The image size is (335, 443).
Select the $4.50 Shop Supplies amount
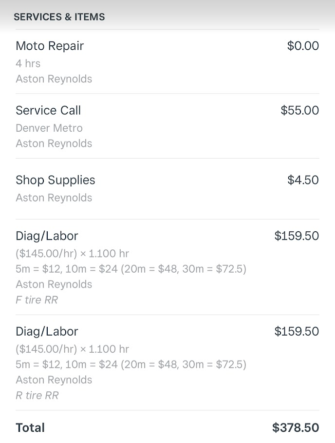click(x=303, y=180)
